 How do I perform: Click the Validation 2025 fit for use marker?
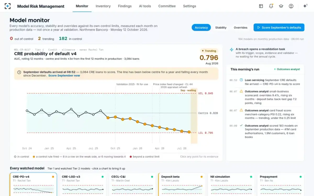[132, 84]
